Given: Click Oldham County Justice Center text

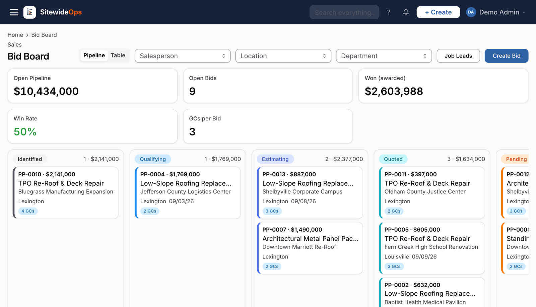Looking at the screenshot, I should (425, 192).
